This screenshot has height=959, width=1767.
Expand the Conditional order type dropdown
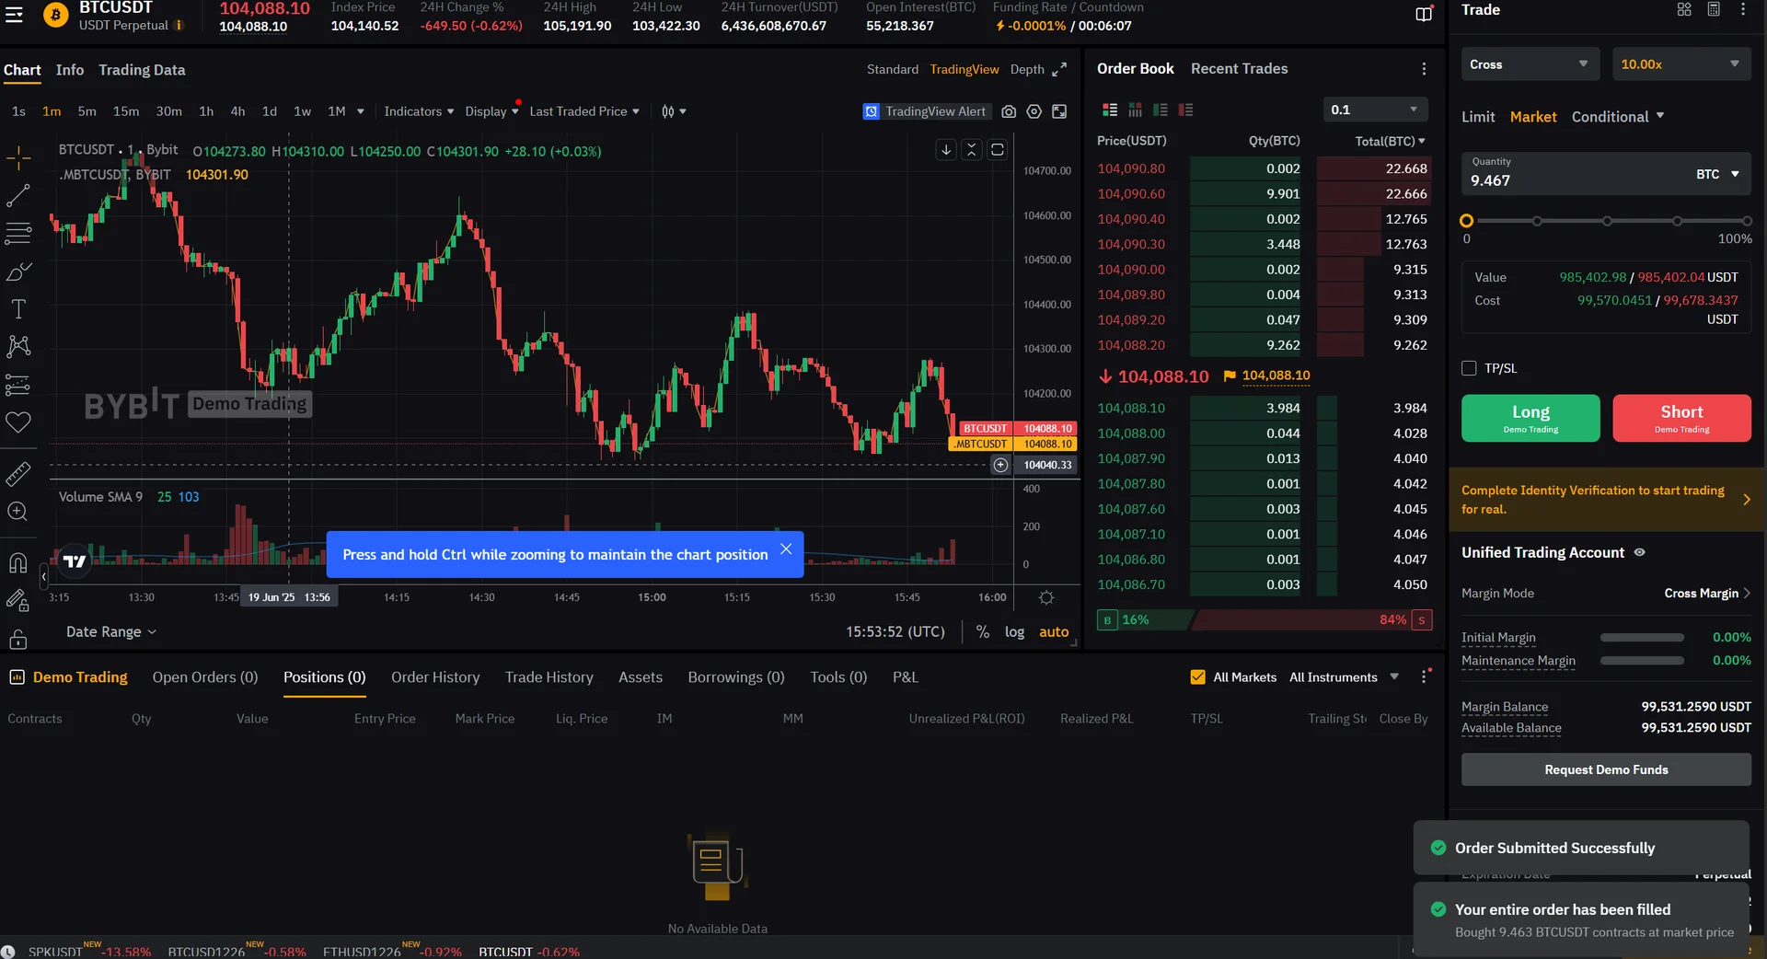(1618, 117)
